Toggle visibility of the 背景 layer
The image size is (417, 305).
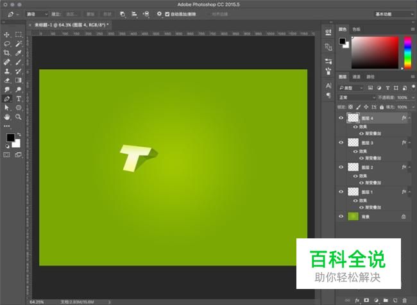click(341, 217)
